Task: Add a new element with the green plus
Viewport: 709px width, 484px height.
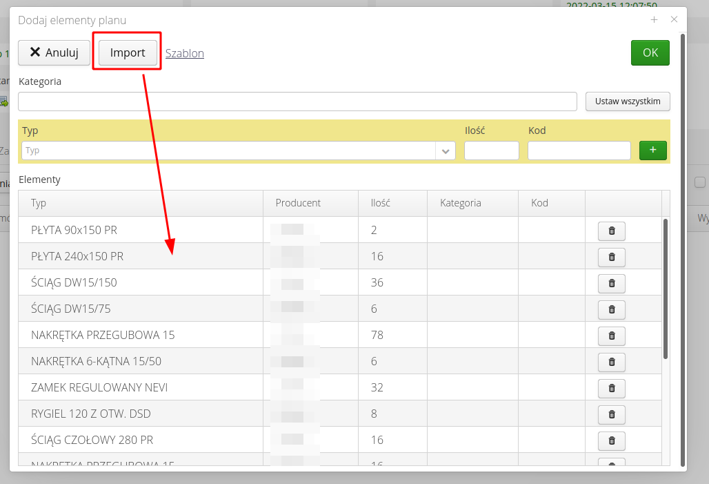Action: click(x=652, y=150)
